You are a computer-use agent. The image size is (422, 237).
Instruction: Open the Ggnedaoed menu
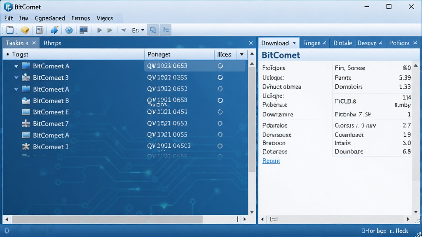coord(50,18)
